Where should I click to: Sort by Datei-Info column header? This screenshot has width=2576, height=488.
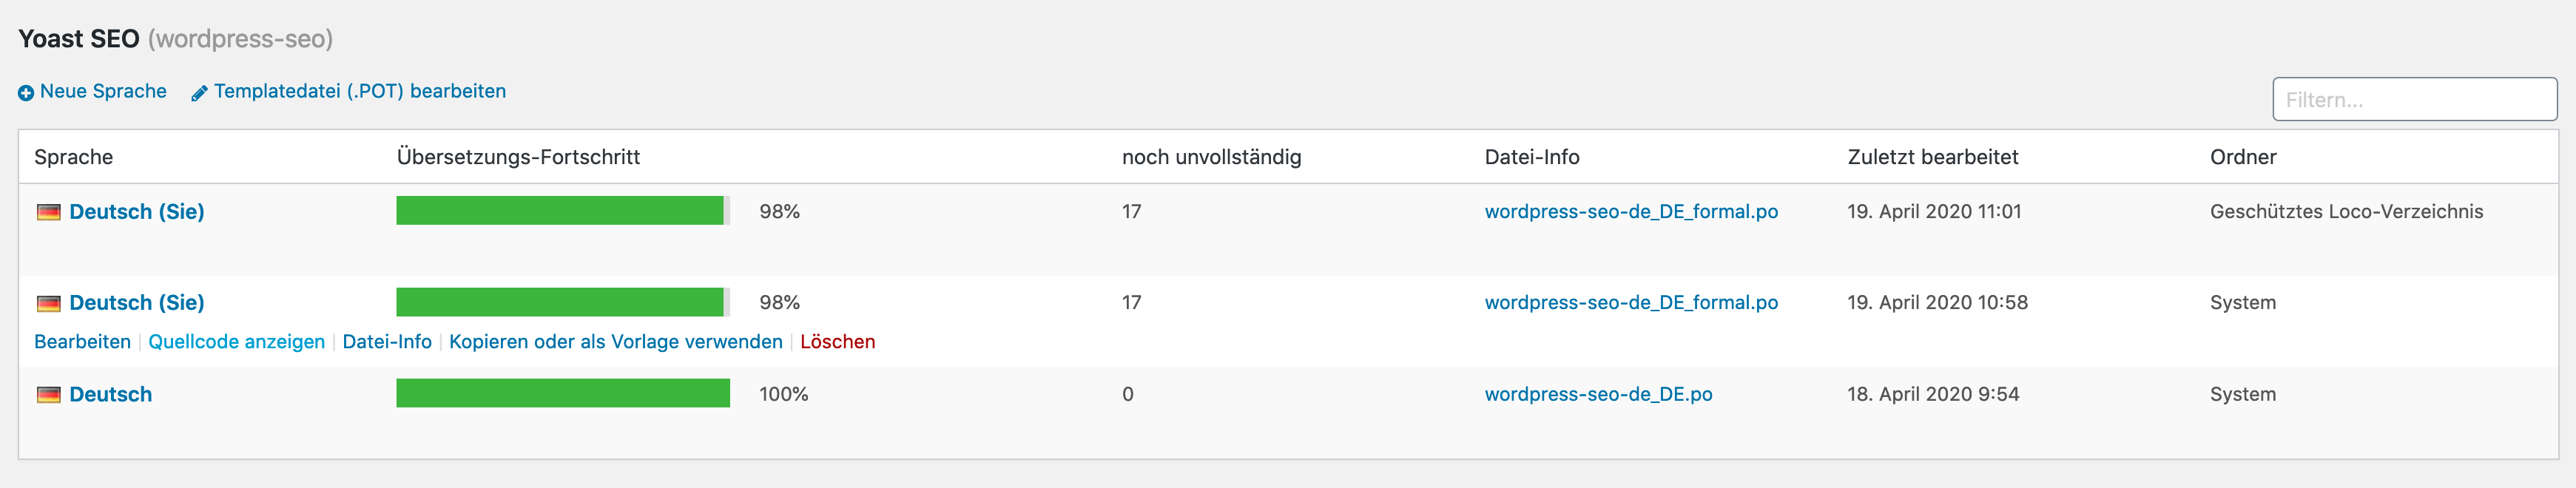point(1532,157)
